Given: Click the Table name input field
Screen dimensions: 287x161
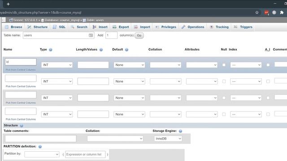Looking at the screenshot, I should [x=59, y=35].
